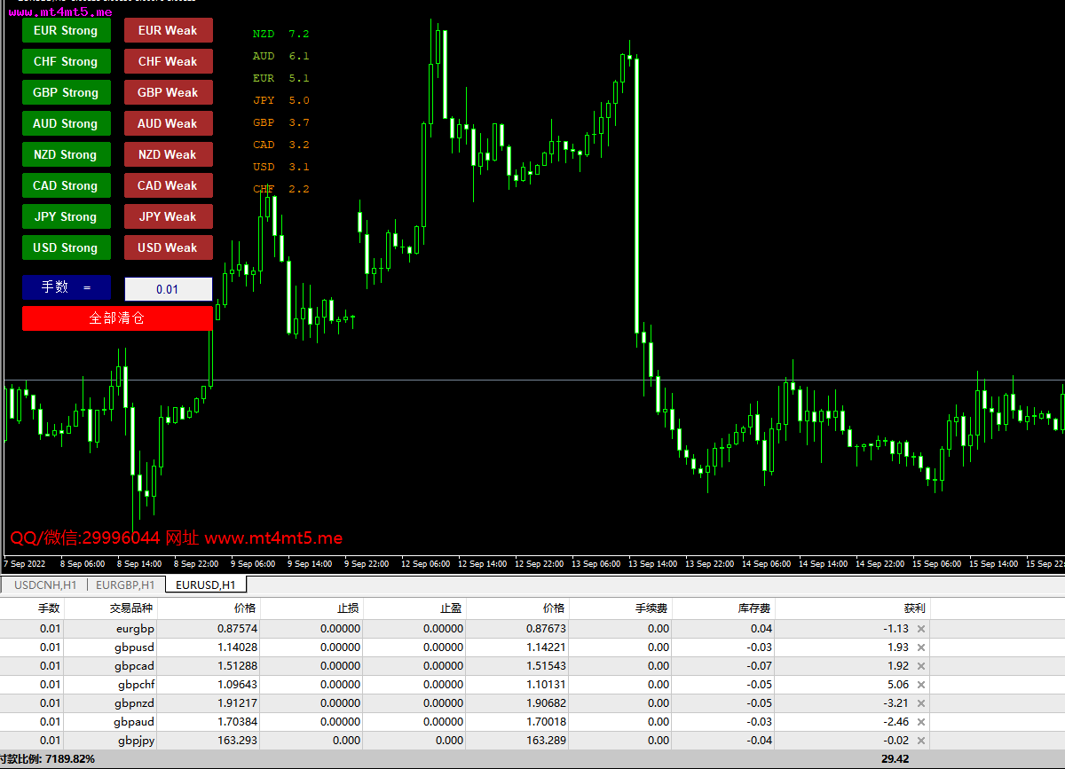Click the profit value -2.46
The image size is (1065, 769).
pyautogui.click(x=896, y=722)
